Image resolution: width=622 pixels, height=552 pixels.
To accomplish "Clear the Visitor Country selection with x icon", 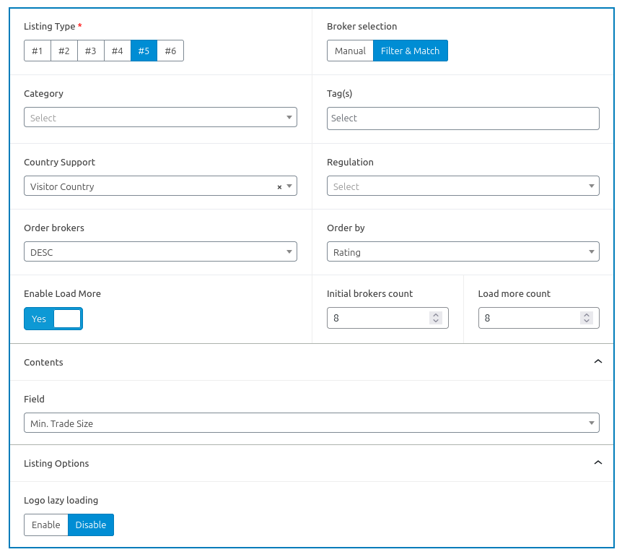I will [279, 187].
